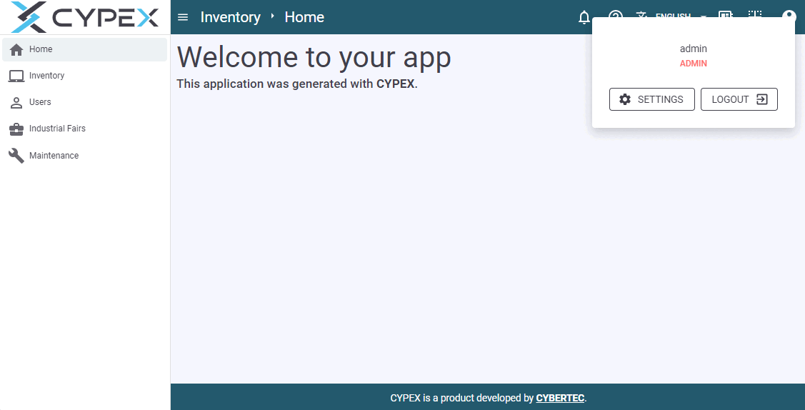Click the 'Welcome to your app' heading
Screen dimensions: 805x410
(314, 57)
